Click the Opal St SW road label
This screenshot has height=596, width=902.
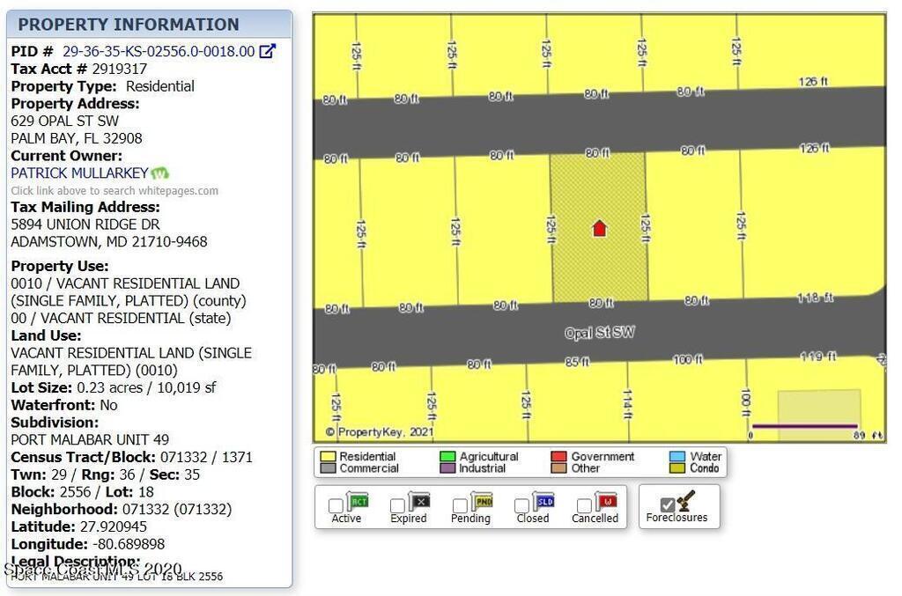click(599, 333)
